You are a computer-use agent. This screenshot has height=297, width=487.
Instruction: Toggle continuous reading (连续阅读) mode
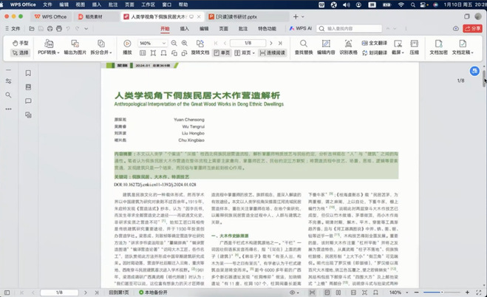[x=273, y=53]
